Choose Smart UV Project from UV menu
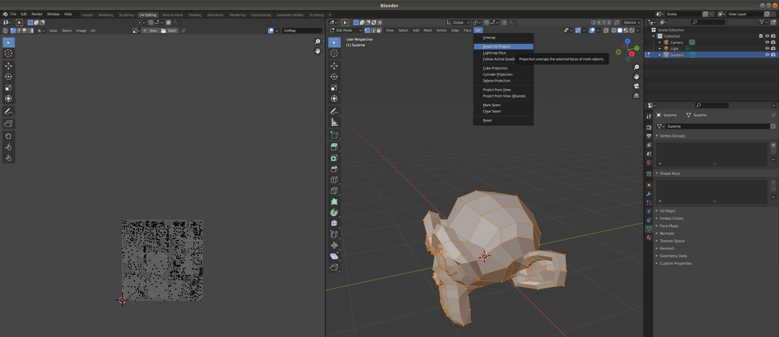 [503, 47]
